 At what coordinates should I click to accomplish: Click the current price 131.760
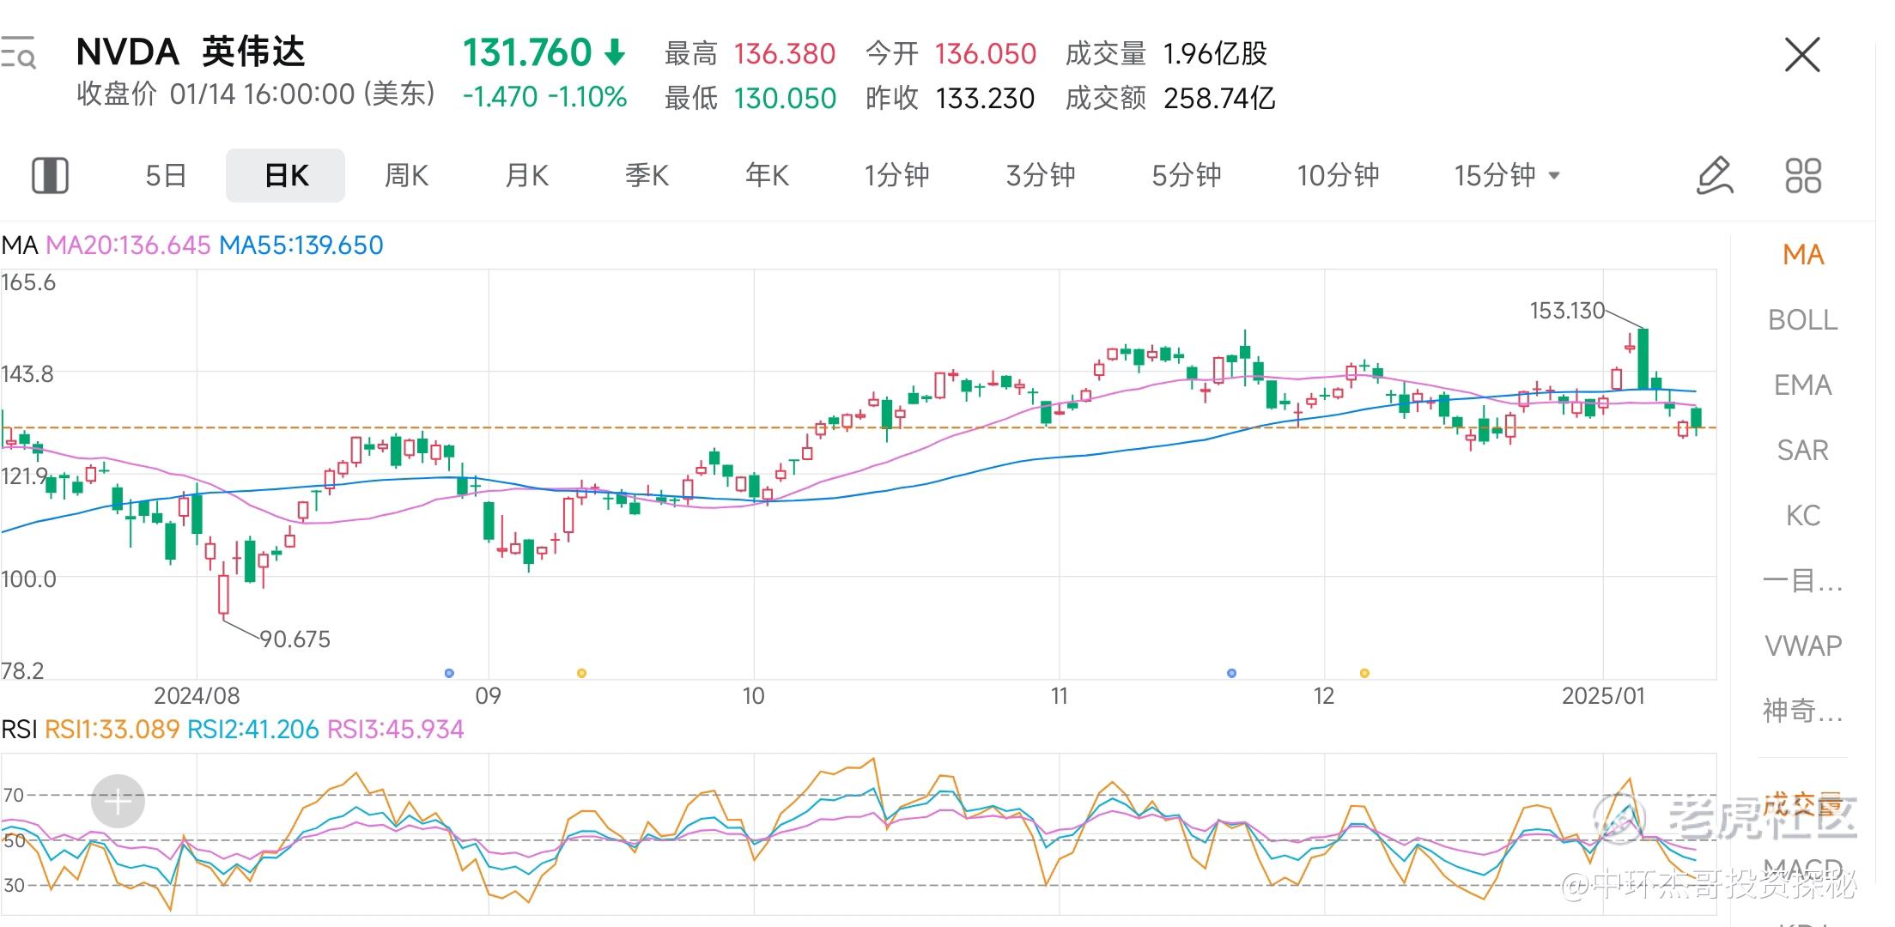coord(527,52)
